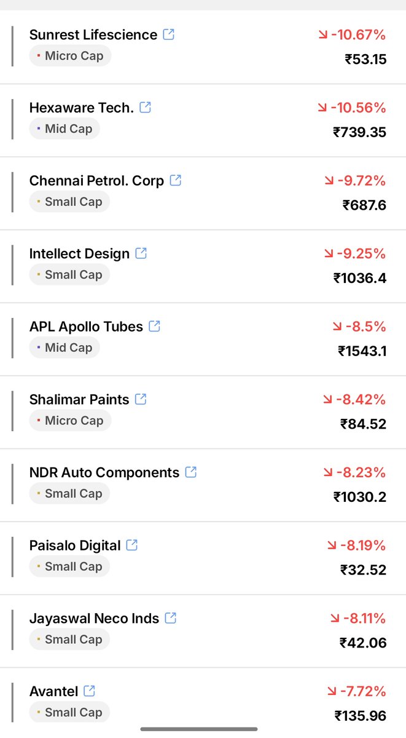The height and width of the screenshot is (738, 406).
Task: Open external link icon beside Hexaware Tech.
Action: [x=146, y=108]
